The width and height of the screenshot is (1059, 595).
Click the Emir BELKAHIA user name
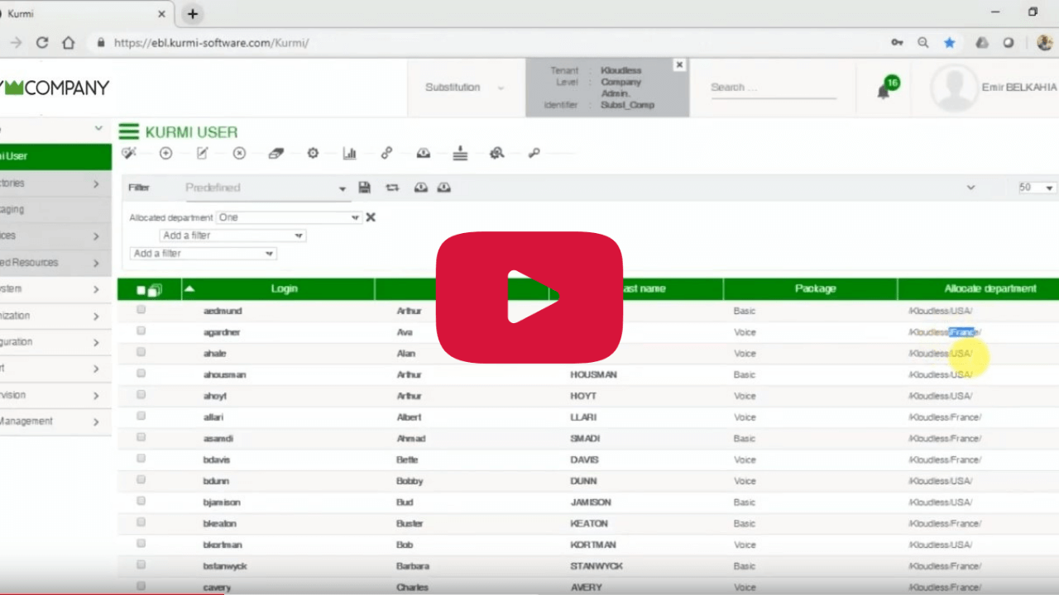(1020, 88)
